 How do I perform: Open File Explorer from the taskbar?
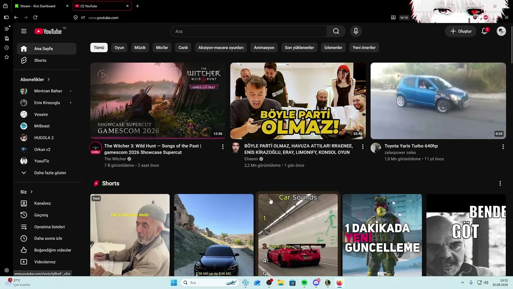(x=281, y=283)
